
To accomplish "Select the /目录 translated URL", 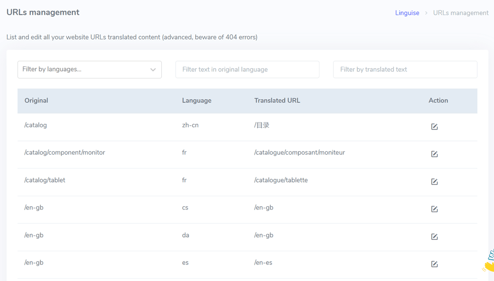I will [x=262, y=125].
